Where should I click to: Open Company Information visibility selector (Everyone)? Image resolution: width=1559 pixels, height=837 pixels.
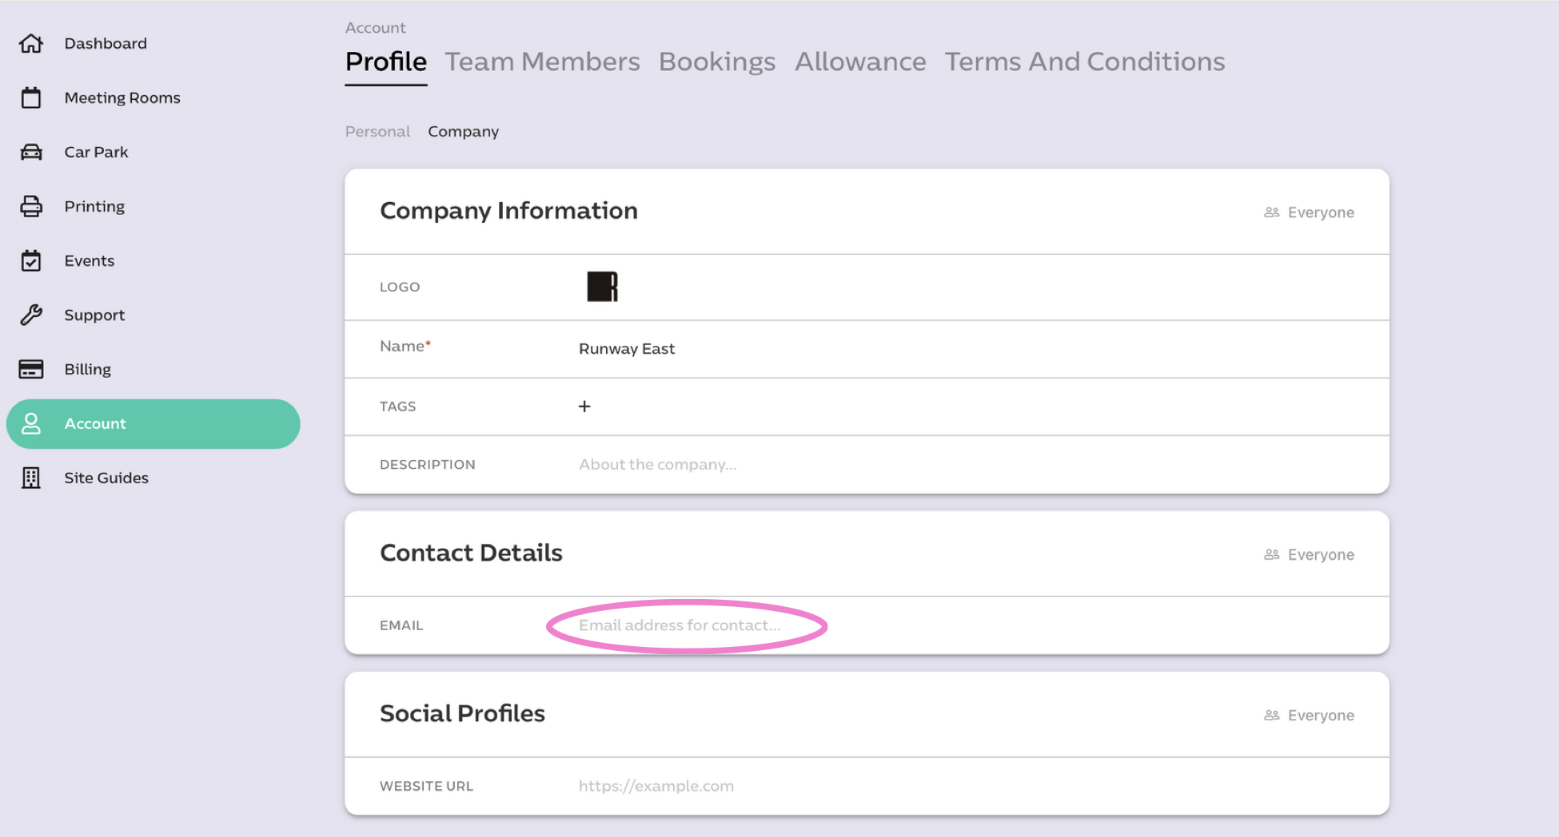click(1309, 212)
